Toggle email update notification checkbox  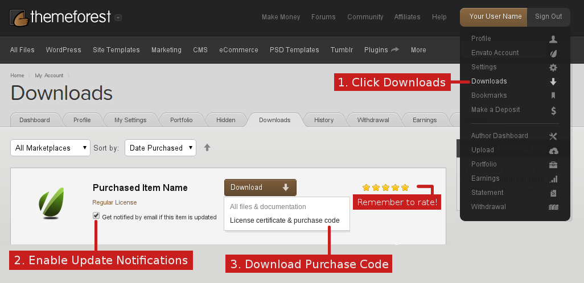tap(96, 216)
